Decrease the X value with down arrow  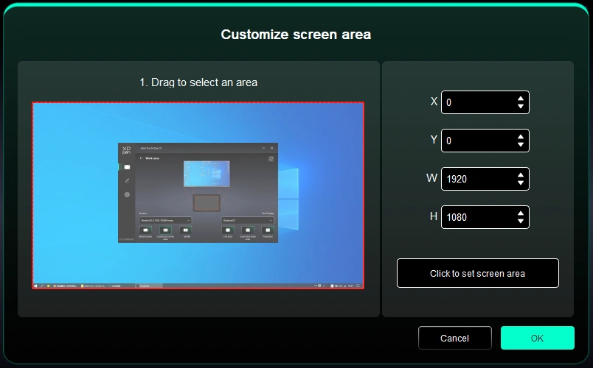(x=521, y=107)
